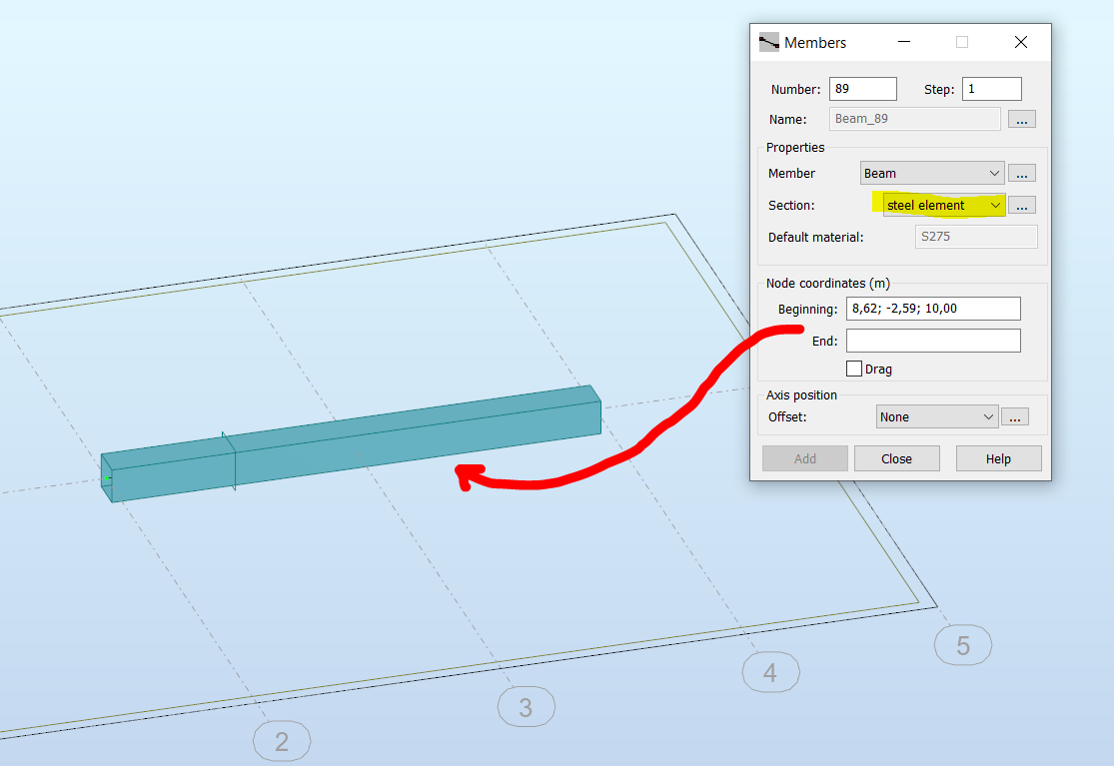
Task: Click the empty End coordinates field
Action: point(932,341)
